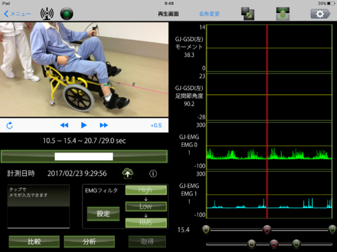Image resolution: width=337 pixels, height=252 pixels.
Task: Tap the overlapping squares overlay icon
Action: click(x=248, y=14)
